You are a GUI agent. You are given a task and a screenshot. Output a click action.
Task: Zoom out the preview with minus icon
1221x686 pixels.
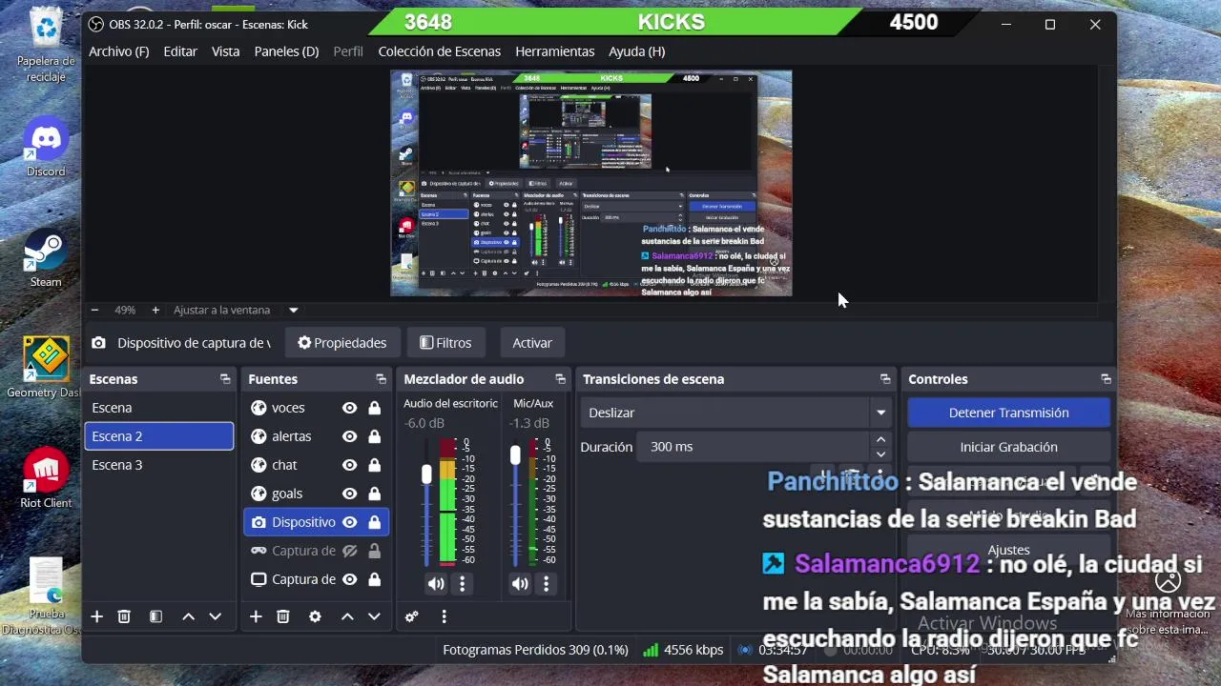[94, 310]
